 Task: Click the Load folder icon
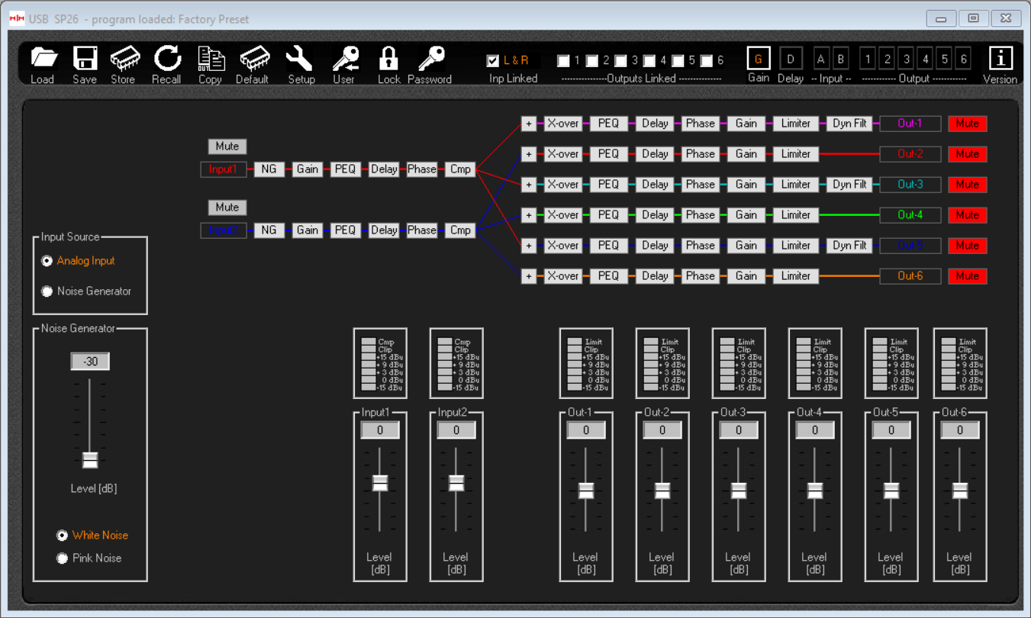coord(43,59)
